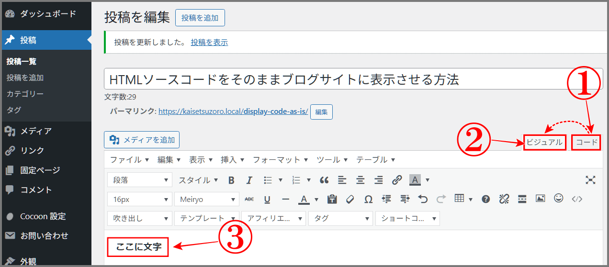This screenshot has height=267, width=609.
Task: Open bulleted list style dropdown arrow
Action: [281, 180]
